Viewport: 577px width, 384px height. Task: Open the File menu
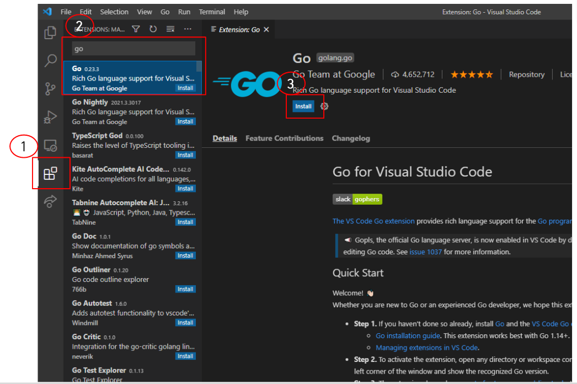(66, 12)
